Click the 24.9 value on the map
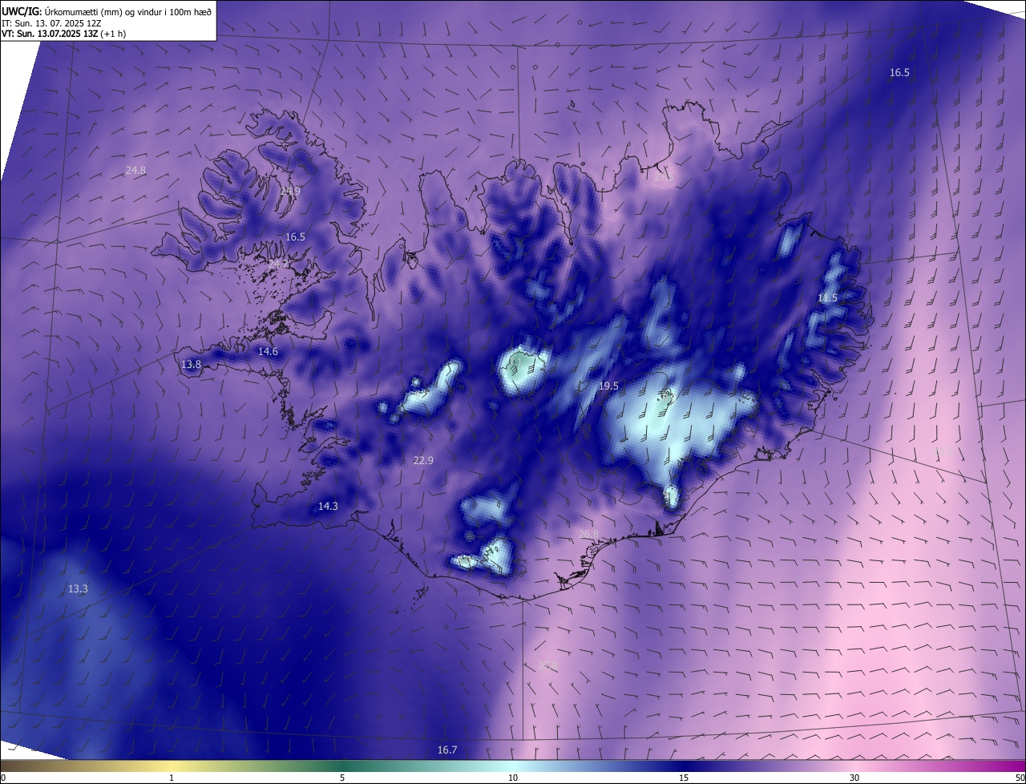This screenshot has height=784, width=1026. (290, 191)
